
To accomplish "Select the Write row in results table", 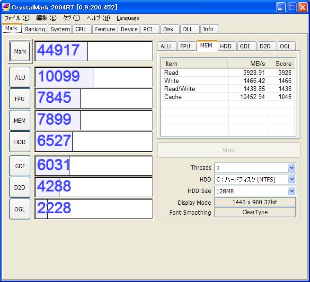I will (228, 81).
